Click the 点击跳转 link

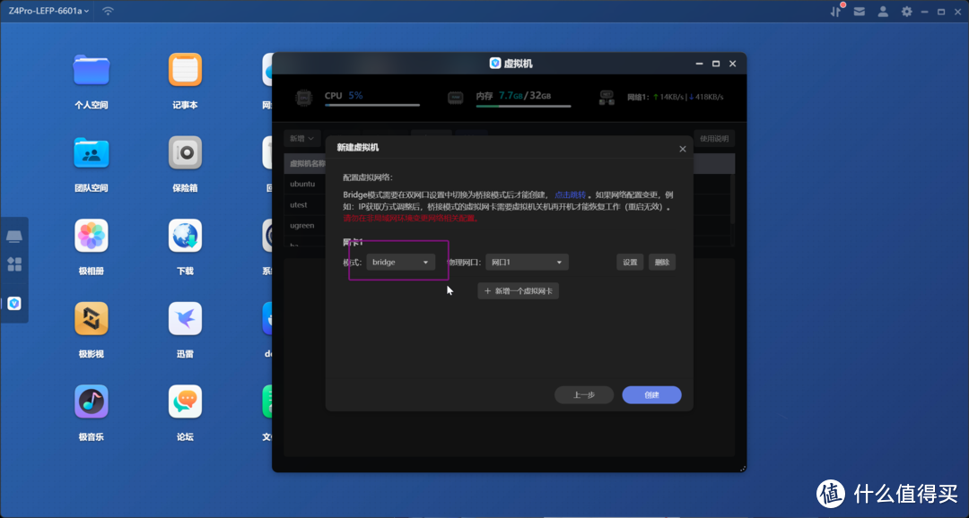(569, 194)
